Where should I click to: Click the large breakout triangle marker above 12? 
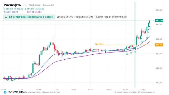[135, 47]
